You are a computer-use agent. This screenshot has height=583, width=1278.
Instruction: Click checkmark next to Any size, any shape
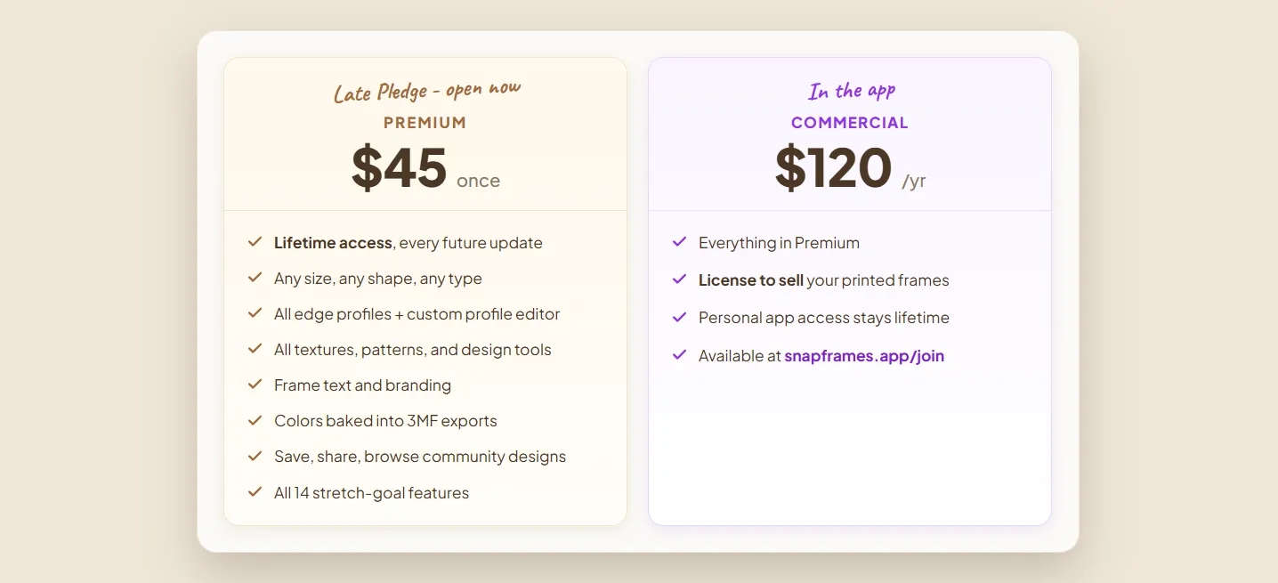255,278
